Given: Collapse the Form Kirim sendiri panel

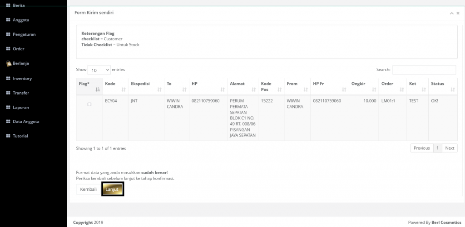Looking at the screenshot, I should (451, 13).
